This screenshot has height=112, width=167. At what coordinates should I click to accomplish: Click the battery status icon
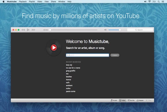[154, 1]
